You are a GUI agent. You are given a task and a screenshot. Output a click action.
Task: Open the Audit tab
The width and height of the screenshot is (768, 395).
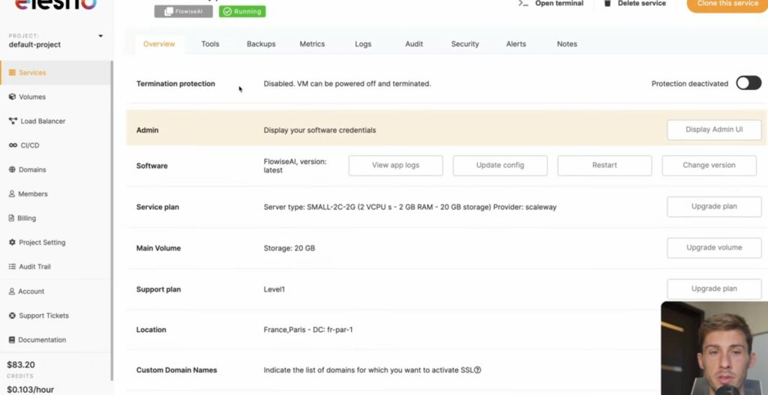click(414, 44)
